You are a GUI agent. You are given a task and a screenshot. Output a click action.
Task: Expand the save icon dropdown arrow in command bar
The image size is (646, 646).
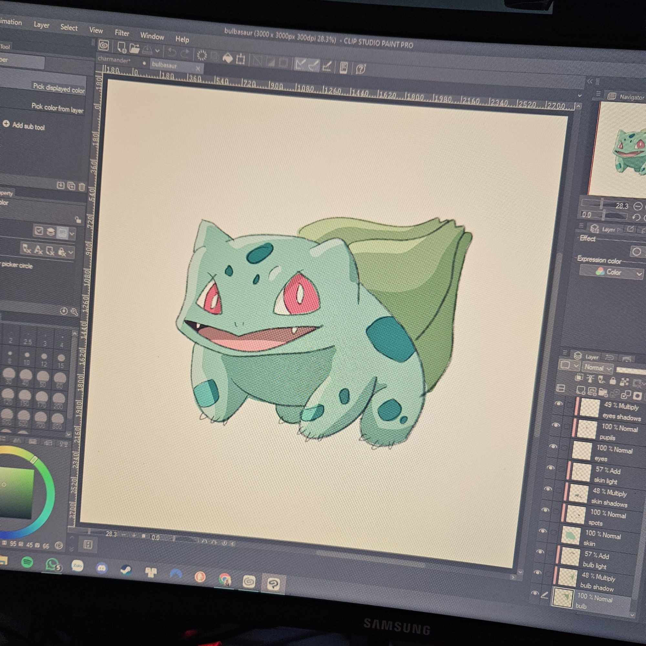[157, 51]
